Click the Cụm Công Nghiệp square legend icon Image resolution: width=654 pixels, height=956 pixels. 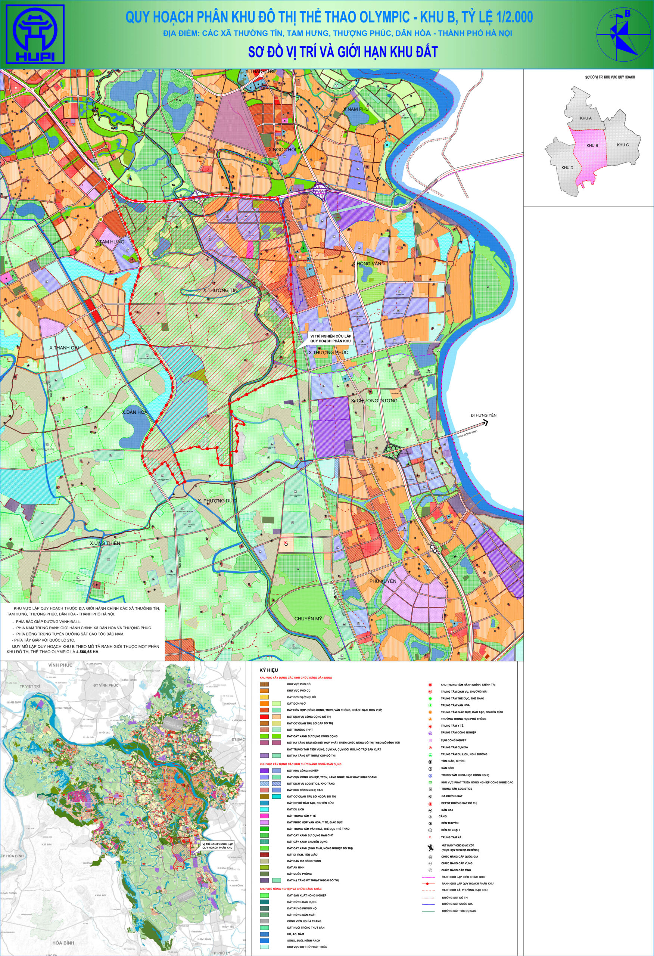click(430, 740)
